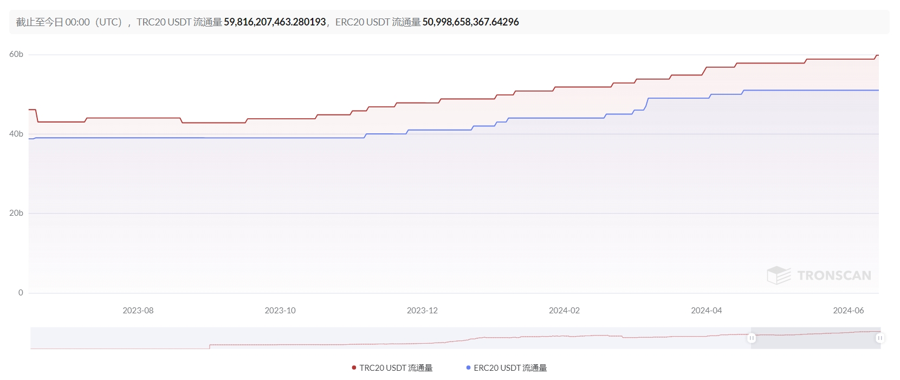
Task: Click the TRC20 value 59,816,207,463.280193
Action: (x=275, y=22)
